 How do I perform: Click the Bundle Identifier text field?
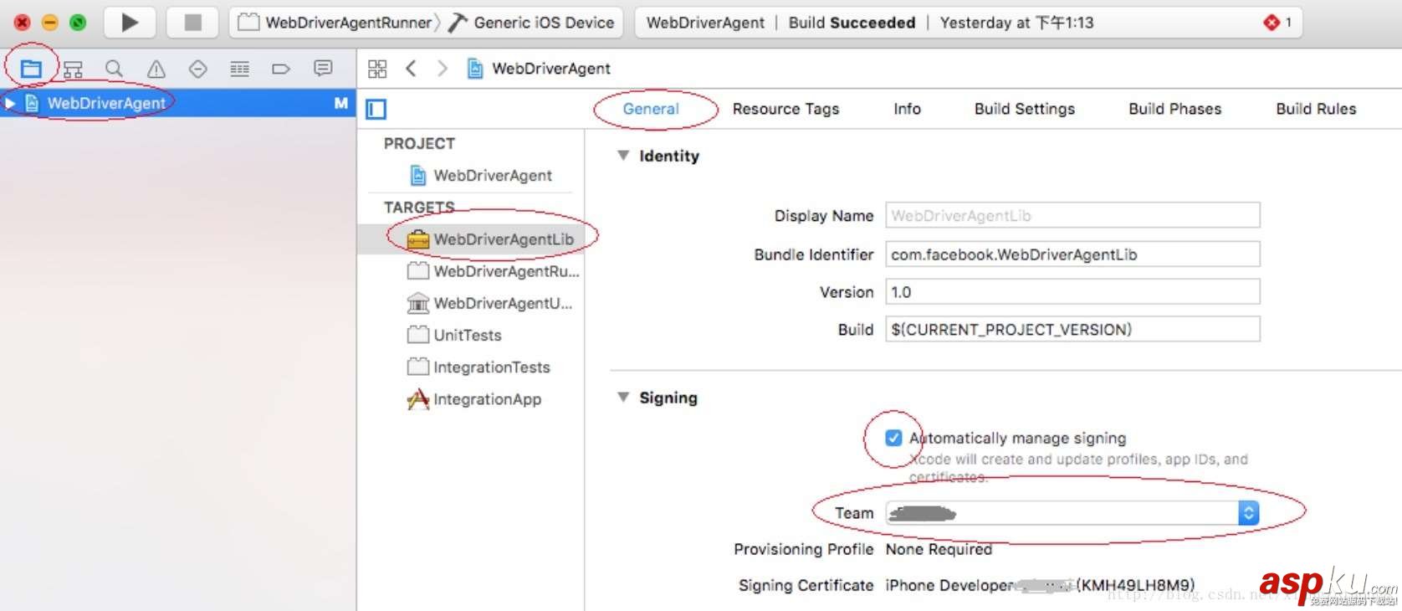[x=1072, y=254]
